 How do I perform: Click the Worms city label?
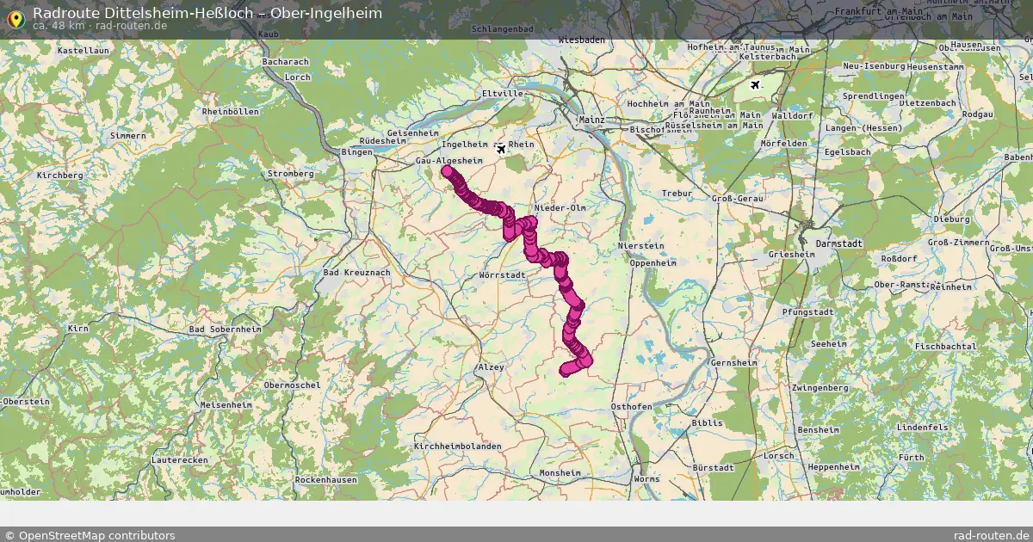(x=646, y=478)
